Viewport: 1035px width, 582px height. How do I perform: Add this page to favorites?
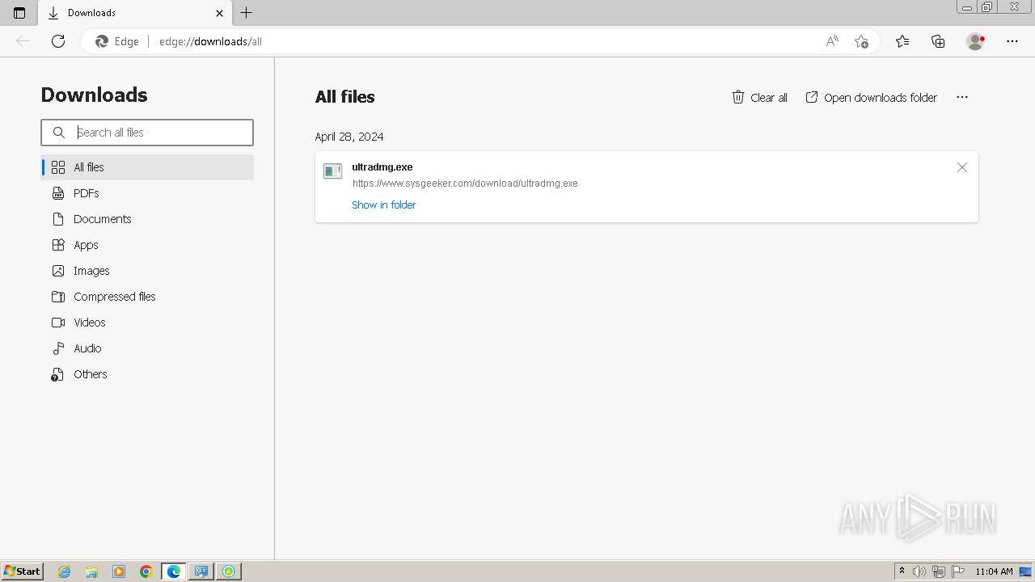pos(861,41)
